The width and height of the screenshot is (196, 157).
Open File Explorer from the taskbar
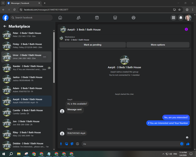[x=19, y=154]
